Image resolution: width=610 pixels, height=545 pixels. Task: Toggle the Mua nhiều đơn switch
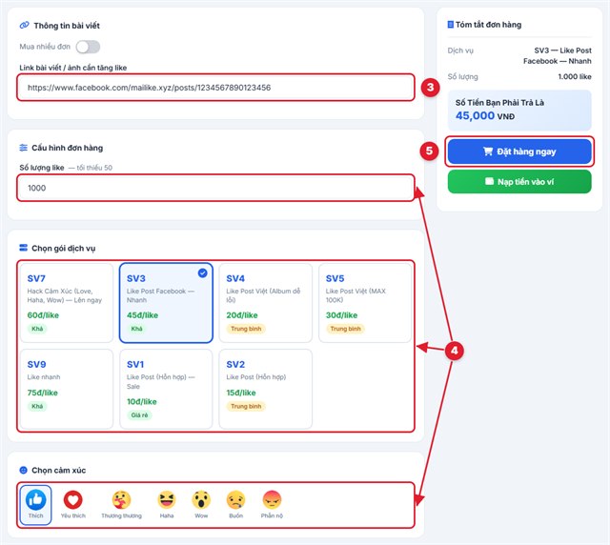88,47
